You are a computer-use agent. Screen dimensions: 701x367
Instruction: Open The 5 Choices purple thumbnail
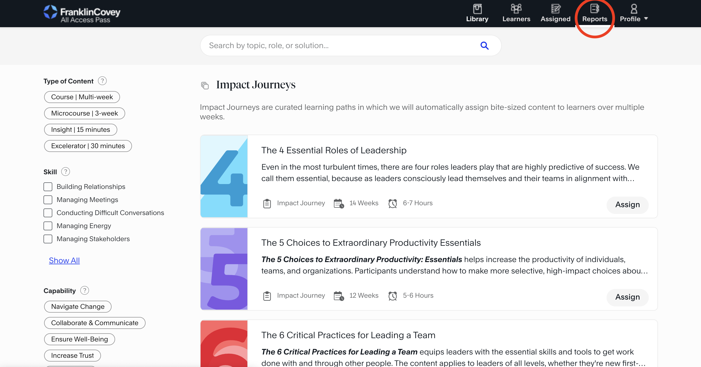pyautogui.click(x=224, y=269)
